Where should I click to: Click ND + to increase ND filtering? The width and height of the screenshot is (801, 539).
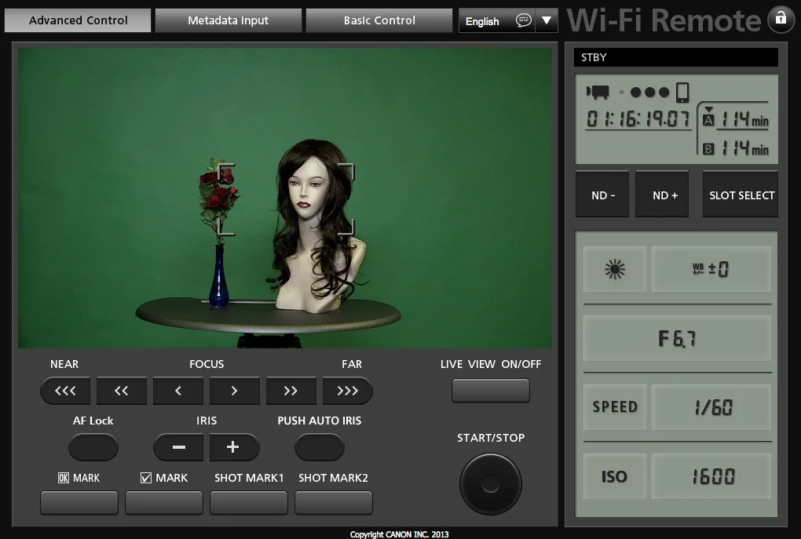661,194
